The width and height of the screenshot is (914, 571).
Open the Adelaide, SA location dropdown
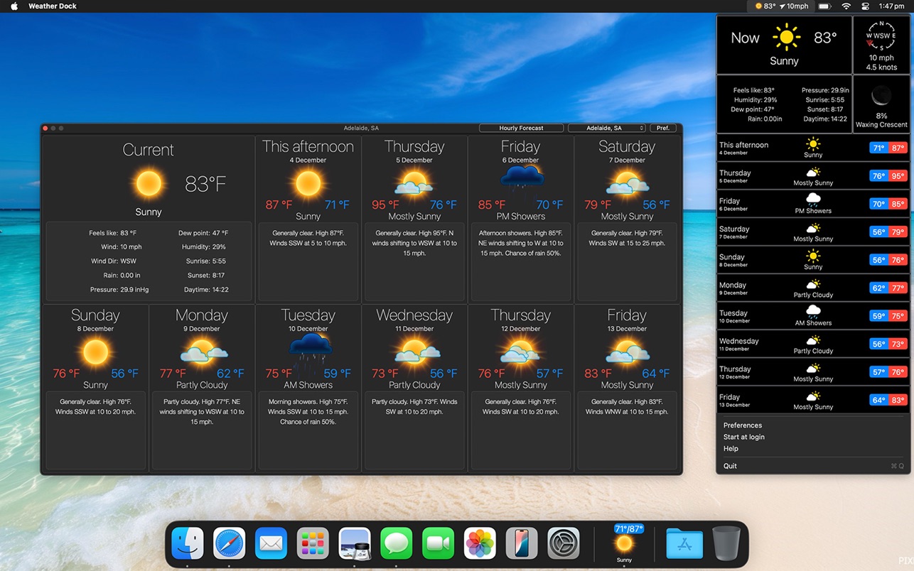point(606,129)
